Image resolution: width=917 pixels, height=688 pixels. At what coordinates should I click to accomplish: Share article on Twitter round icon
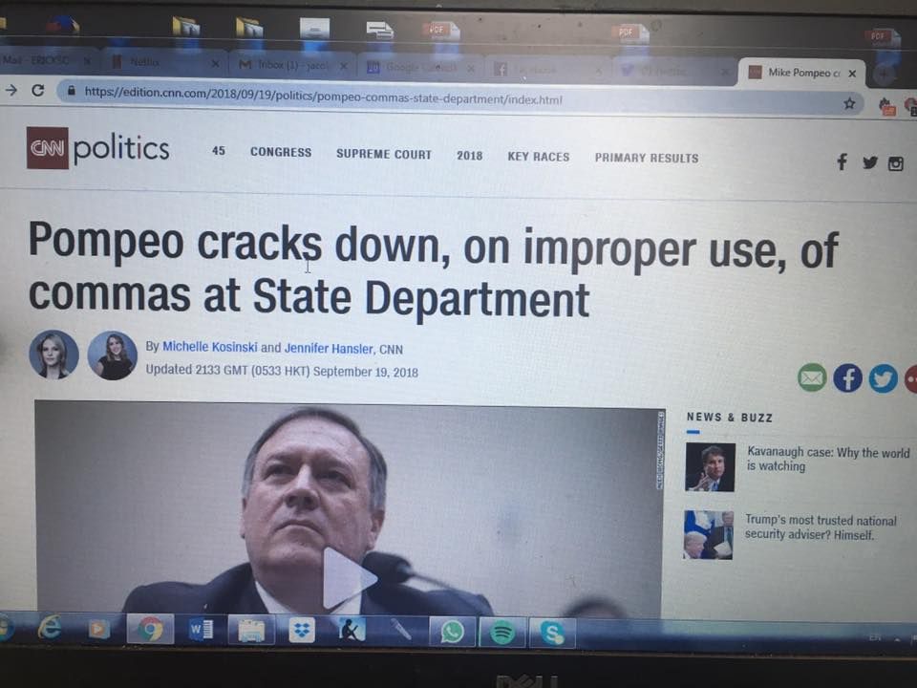pos(883,379)
